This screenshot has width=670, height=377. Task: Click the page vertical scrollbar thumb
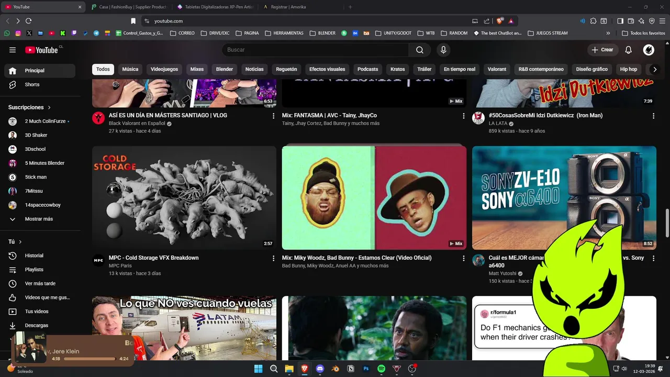[667, 223]
